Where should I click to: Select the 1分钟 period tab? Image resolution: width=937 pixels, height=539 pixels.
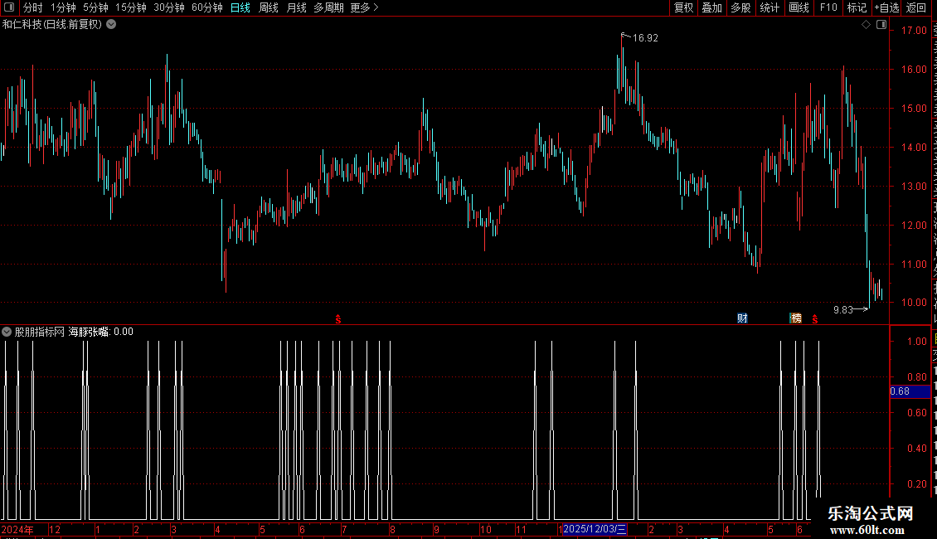(63, 7)
